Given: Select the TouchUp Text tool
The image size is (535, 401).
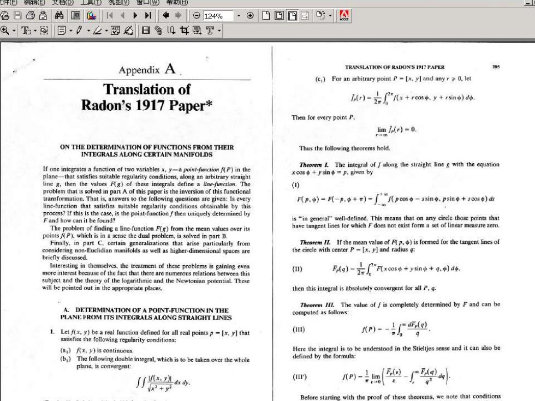Looking at the screenshot, I should point(210,31).
